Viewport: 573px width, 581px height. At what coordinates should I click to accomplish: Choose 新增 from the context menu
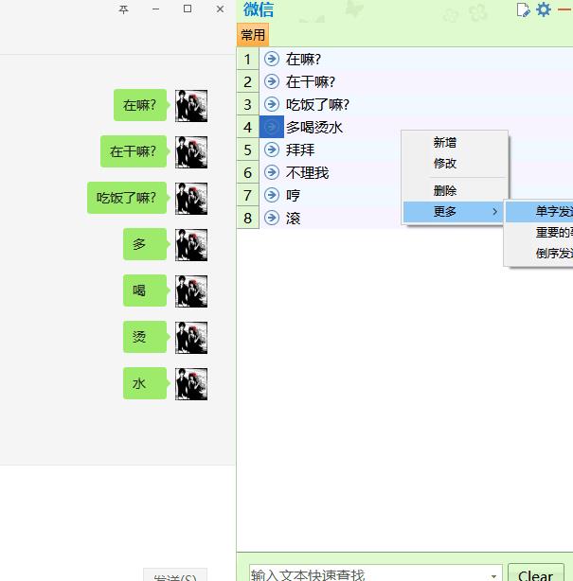(445, 143)
